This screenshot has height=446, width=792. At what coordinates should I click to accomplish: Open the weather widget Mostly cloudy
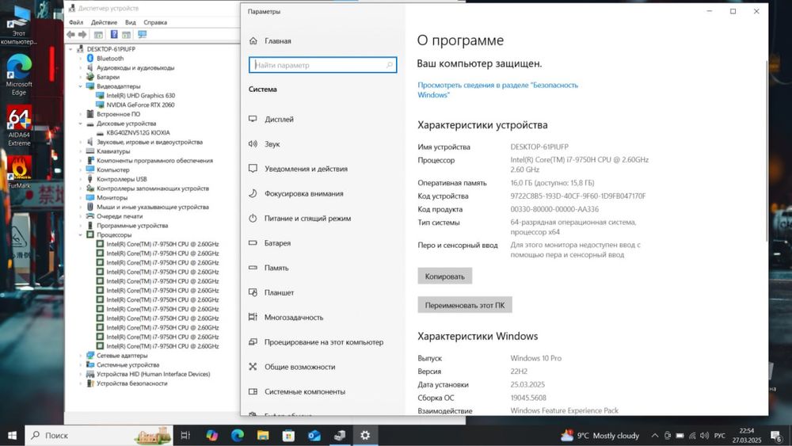[600, 436]
